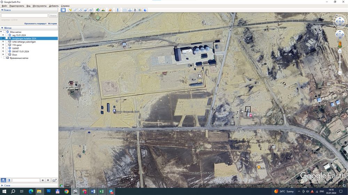Move selected place up arrow
This screenshot has width=348, height=195.
(42, 180)
